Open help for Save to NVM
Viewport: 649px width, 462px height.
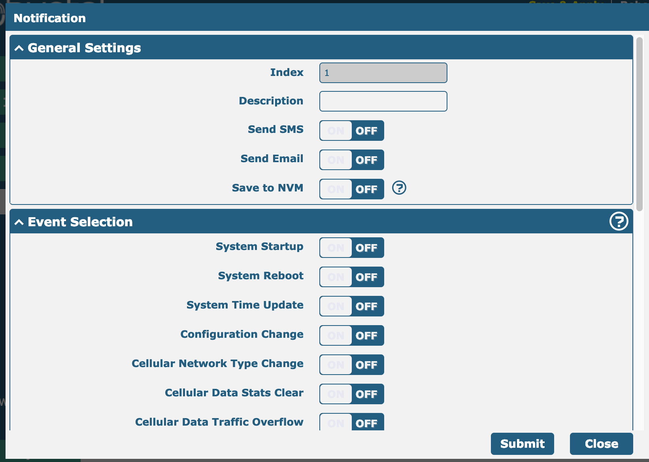pos(399,188)
